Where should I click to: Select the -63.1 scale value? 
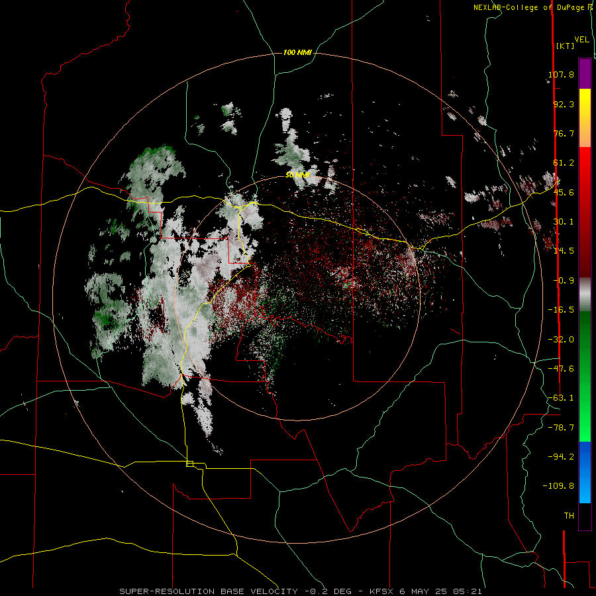click(x=561, y=398)
